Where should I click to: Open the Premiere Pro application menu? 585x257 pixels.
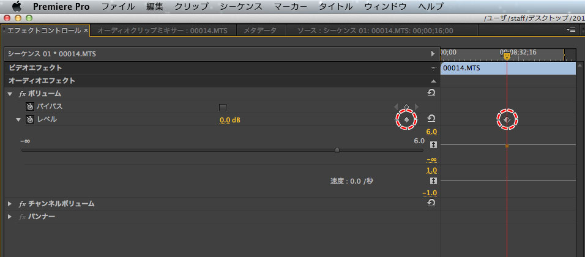tap(61, 6)
